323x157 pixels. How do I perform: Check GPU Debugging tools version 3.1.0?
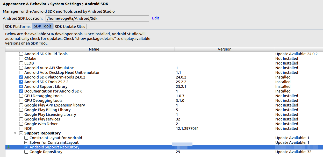pyautogui.click(x=21, y=101)
